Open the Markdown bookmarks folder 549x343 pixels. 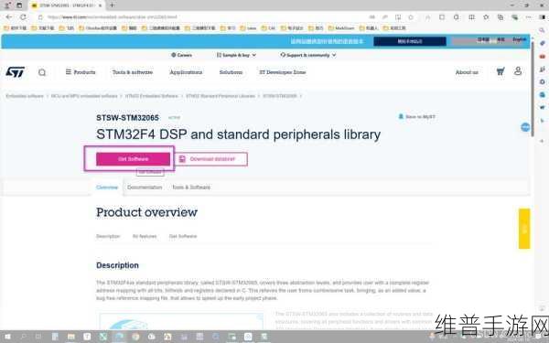[341, 28]
